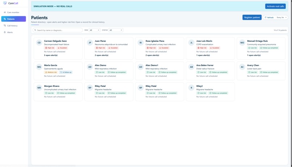The image size is (292, 167).
Task: Click the MO avatar circle
Action: tap(242, 43)
